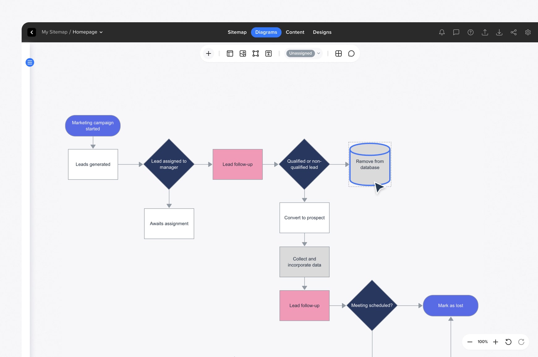Open the comment bubble tool in toolbar
Image resolution: width=538 pixels, height=357 pixels.
351,53
